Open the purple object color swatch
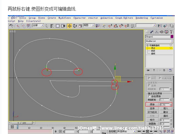176x134 pixels. point(172,37)
